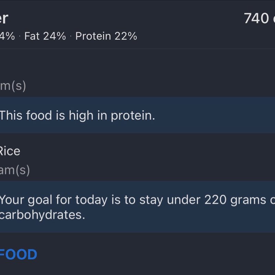
Task: Click the word "protein" in the insight banner
Action: (133, 116)
